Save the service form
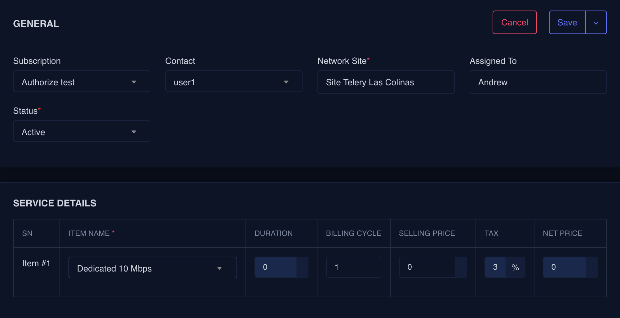 pos(567,22)
